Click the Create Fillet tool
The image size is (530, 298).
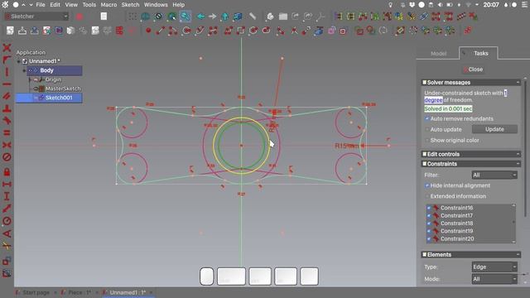pos(280,31)
